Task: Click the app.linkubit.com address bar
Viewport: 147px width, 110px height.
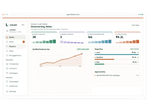Action: click(x=73, y=14)
